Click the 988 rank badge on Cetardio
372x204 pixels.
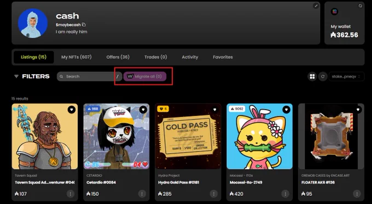93,109
